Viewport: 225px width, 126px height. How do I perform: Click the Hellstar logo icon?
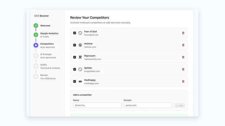coord(80,45)
